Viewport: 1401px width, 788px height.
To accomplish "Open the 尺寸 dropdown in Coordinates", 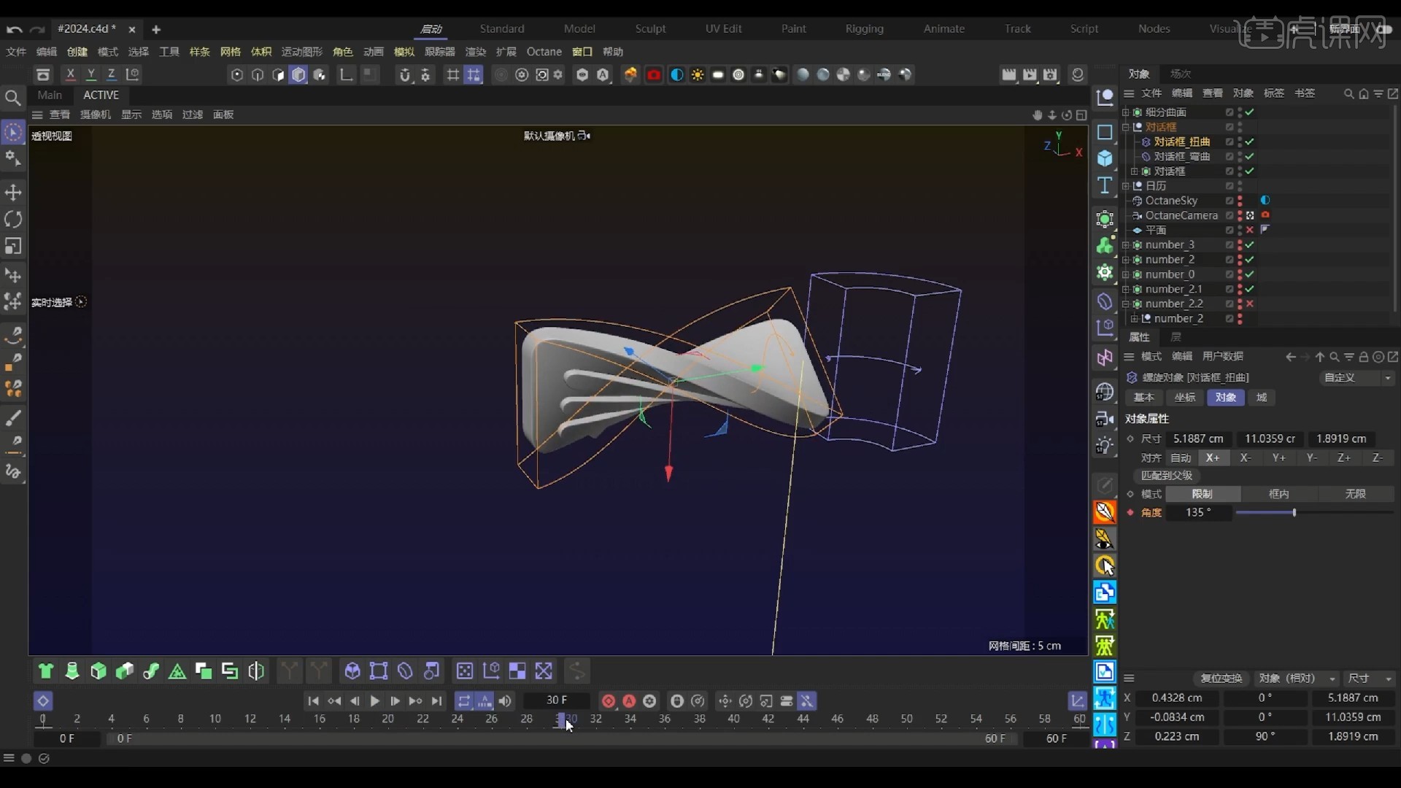I will pos(1370,679).
